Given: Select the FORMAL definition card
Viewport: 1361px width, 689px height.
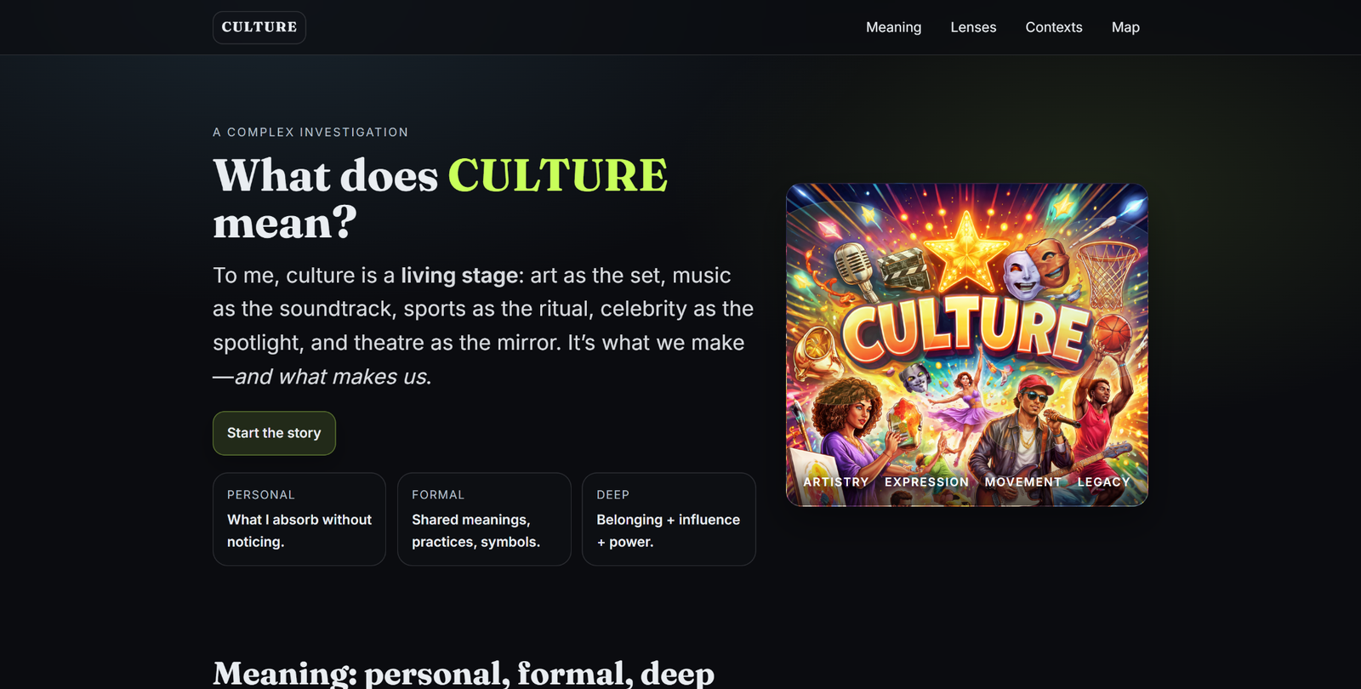Looking at the screenshot, I should 484,519.
